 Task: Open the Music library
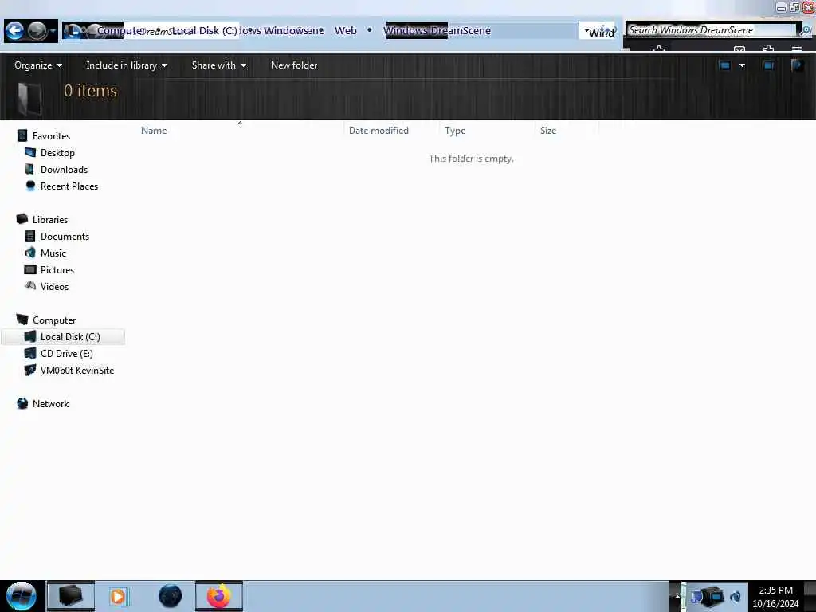coord(53,253)
